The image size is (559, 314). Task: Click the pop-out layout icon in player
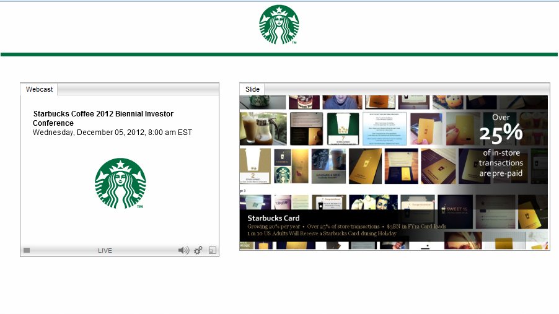point(212,250)
